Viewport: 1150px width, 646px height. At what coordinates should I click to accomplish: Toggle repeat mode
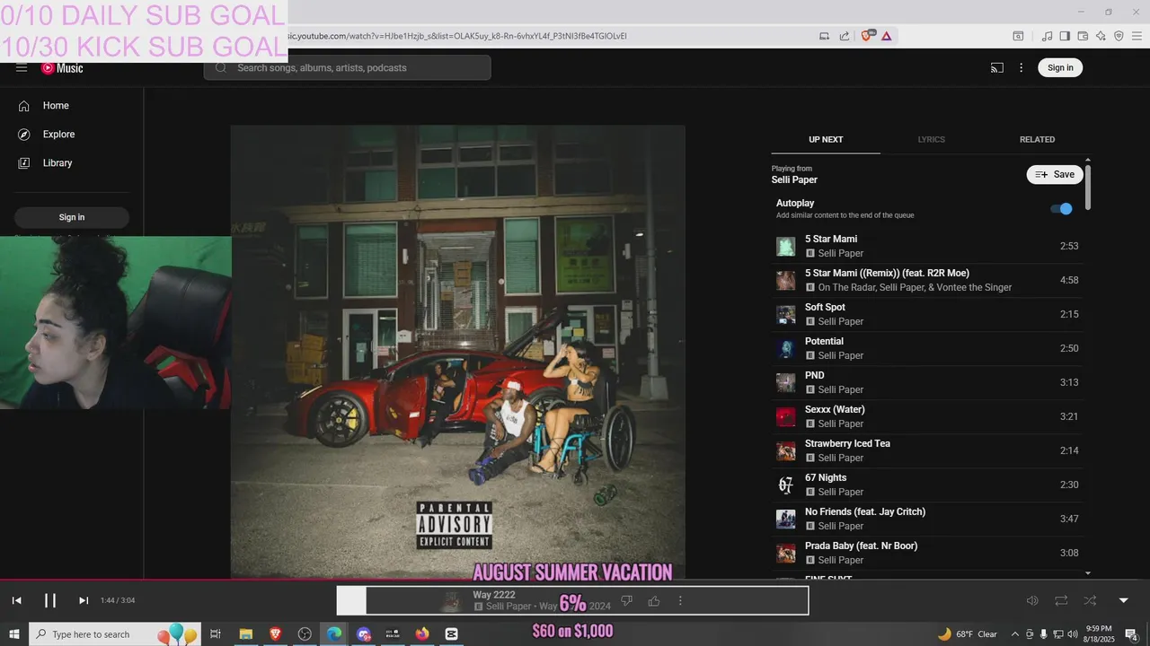click(1061, 600)
